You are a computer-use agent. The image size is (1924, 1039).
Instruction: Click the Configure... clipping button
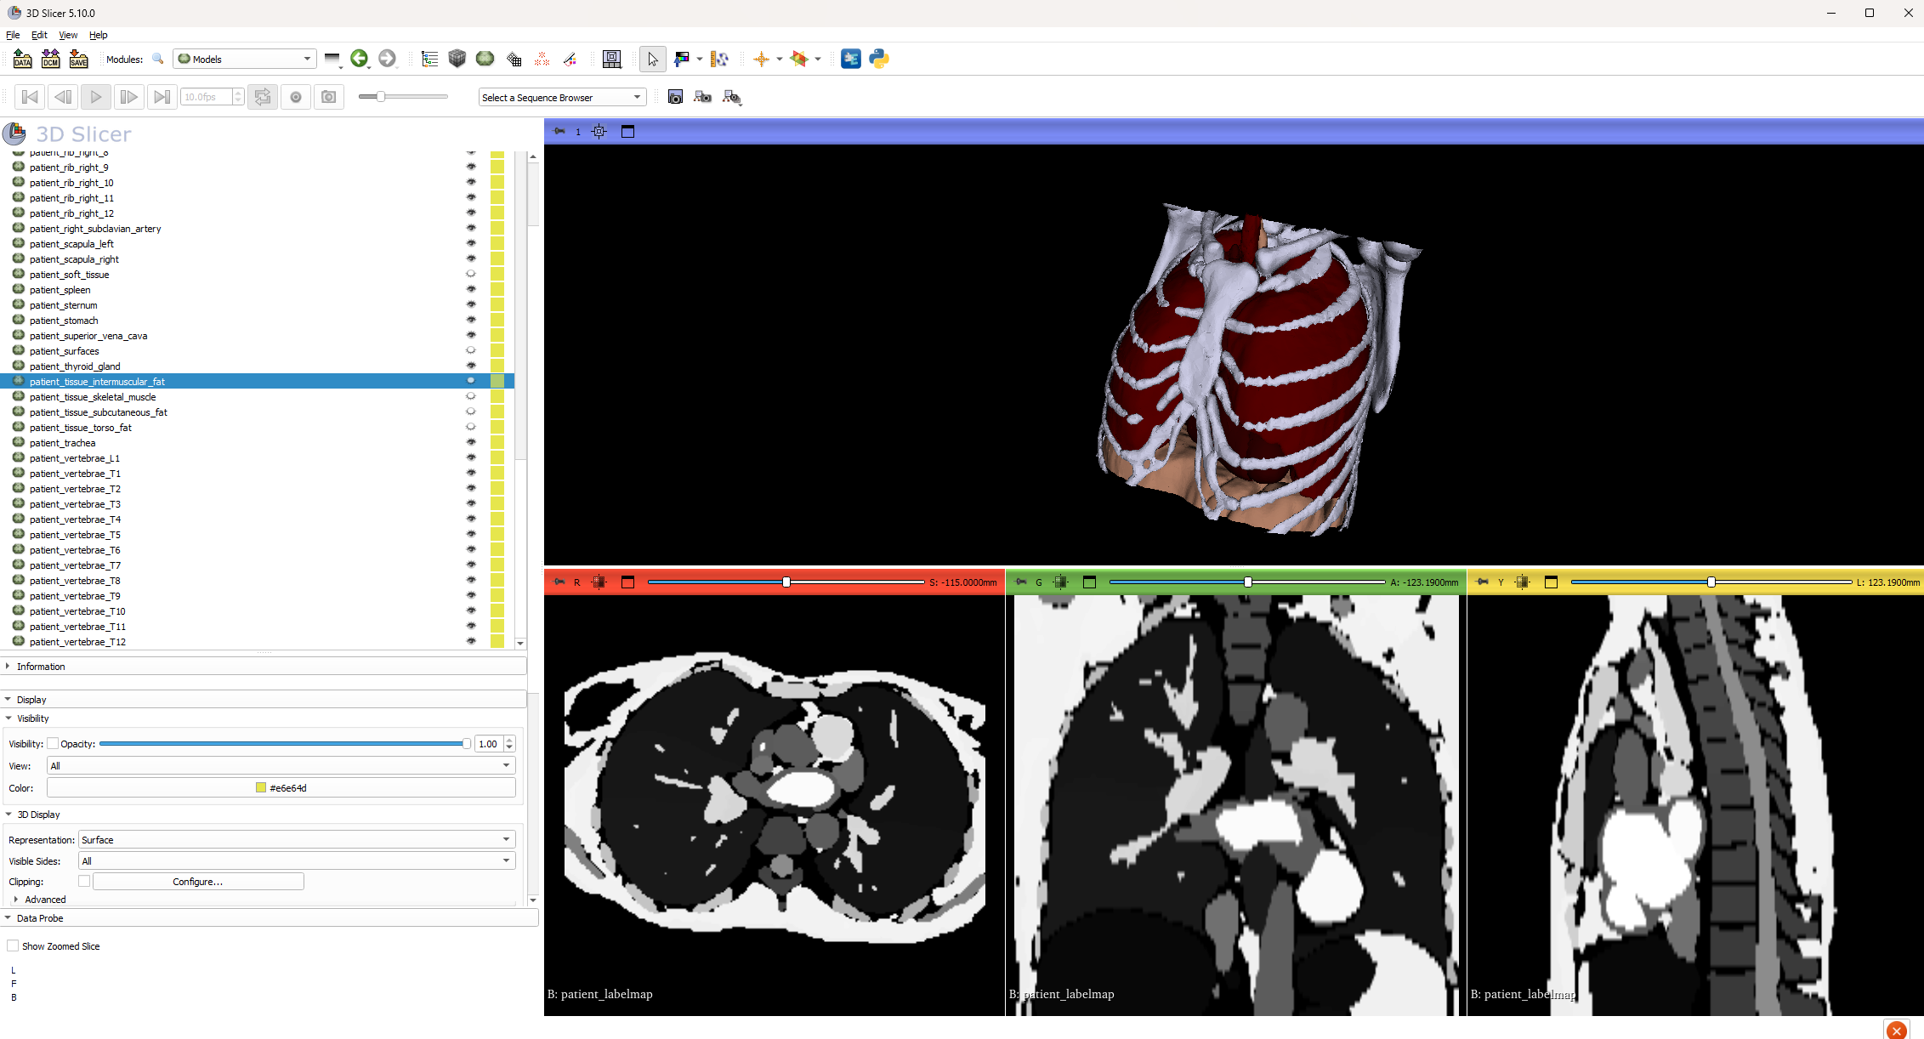click(198, 882)
